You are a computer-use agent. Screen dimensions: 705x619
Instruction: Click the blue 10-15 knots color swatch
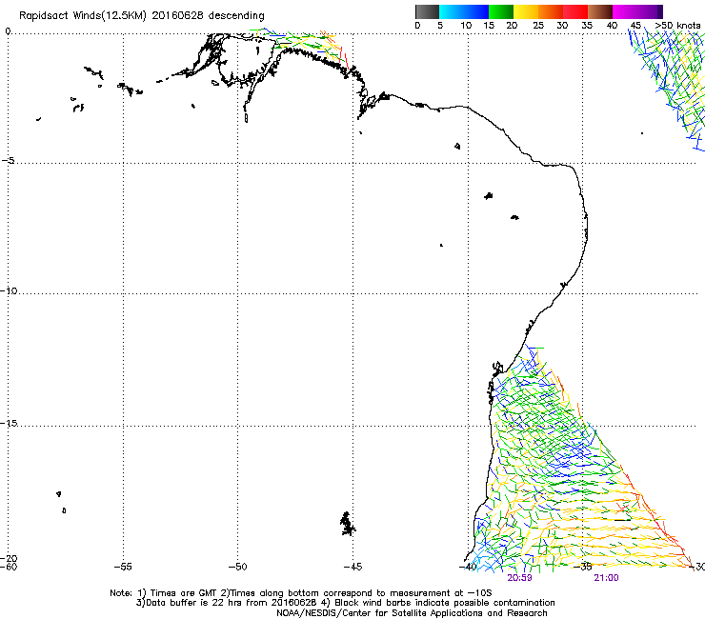[x=476, y=11]
